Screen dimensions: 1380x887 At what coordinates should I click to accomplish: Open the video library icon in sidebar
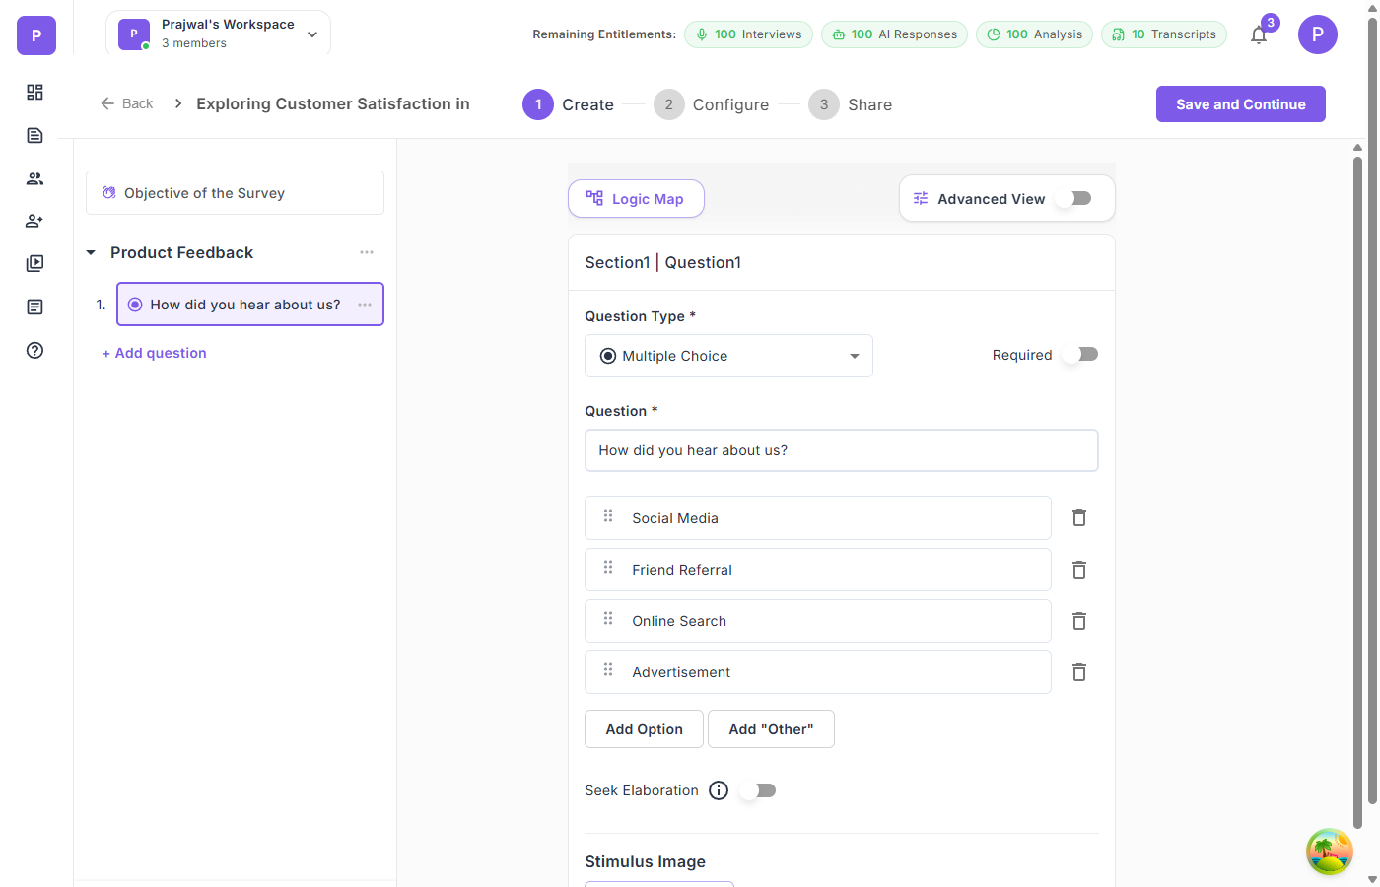click(x=34, y=263)
